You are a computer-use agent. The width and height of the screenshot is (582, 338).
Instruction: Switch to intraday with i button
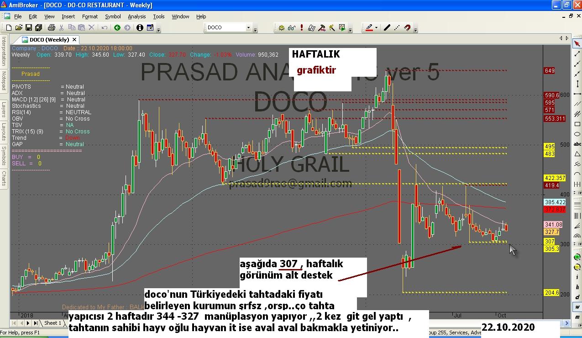(x=577, y=278)
